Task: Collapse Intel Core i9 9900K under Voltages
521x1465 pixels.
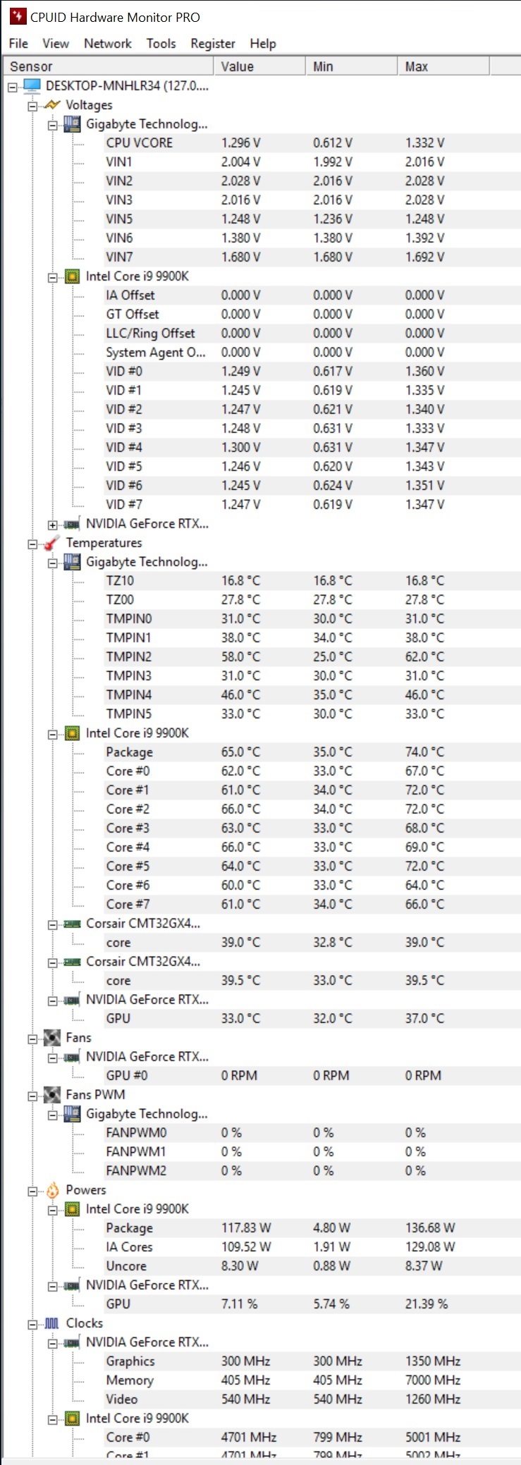Action: [52, 277]
